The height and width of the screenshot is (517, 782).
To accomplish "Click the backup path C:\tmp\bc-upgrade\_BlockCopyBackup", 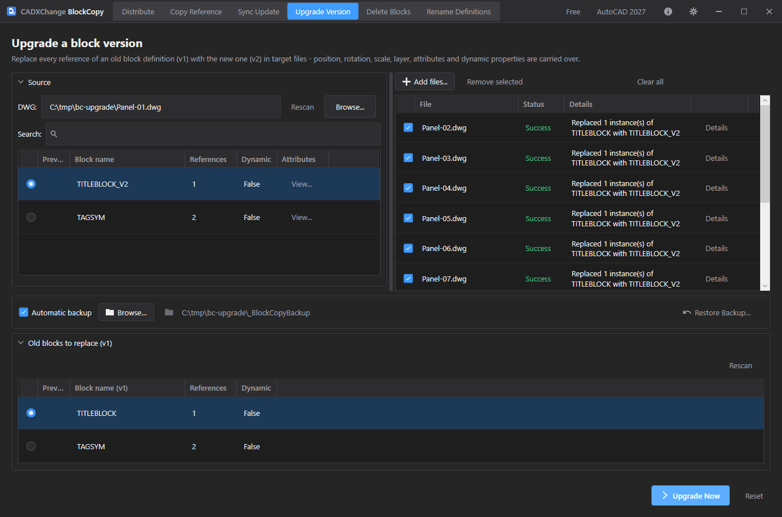I will (246, 312).
